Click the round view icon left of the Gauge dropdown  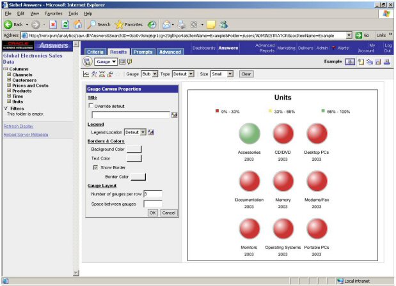(x=88, y=62)
